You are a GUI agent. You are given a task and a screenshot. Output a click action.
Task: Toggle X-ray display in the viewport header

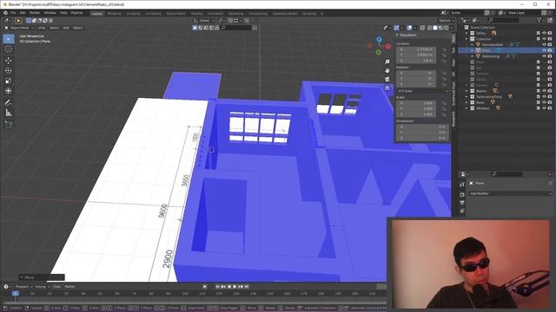tap(422, 28)
